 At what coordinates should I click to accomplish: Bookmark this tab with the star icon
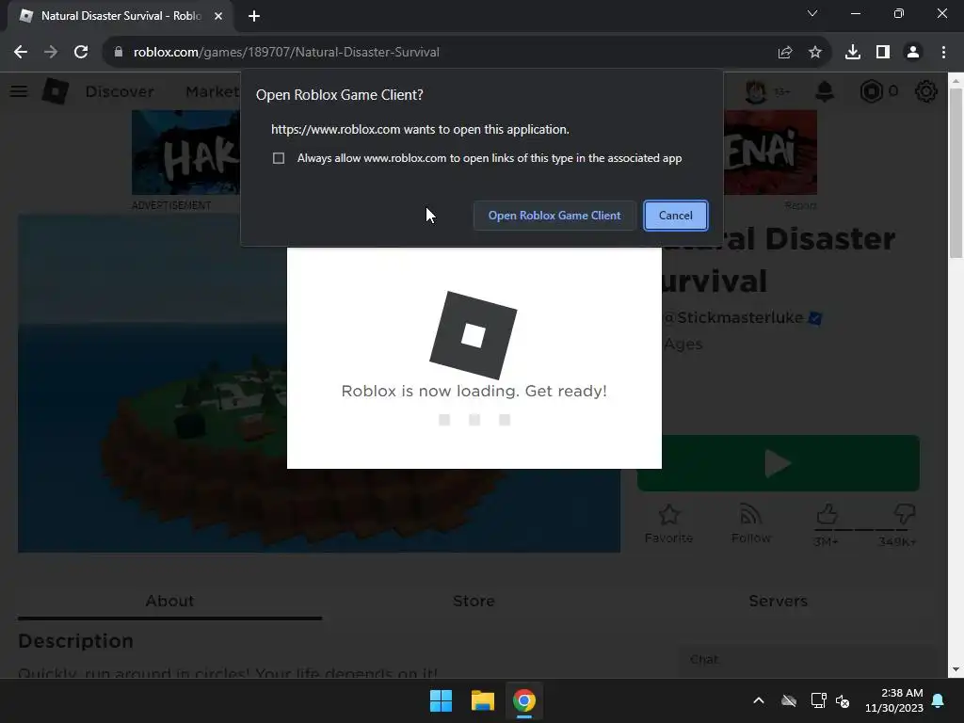coord(814,53)
